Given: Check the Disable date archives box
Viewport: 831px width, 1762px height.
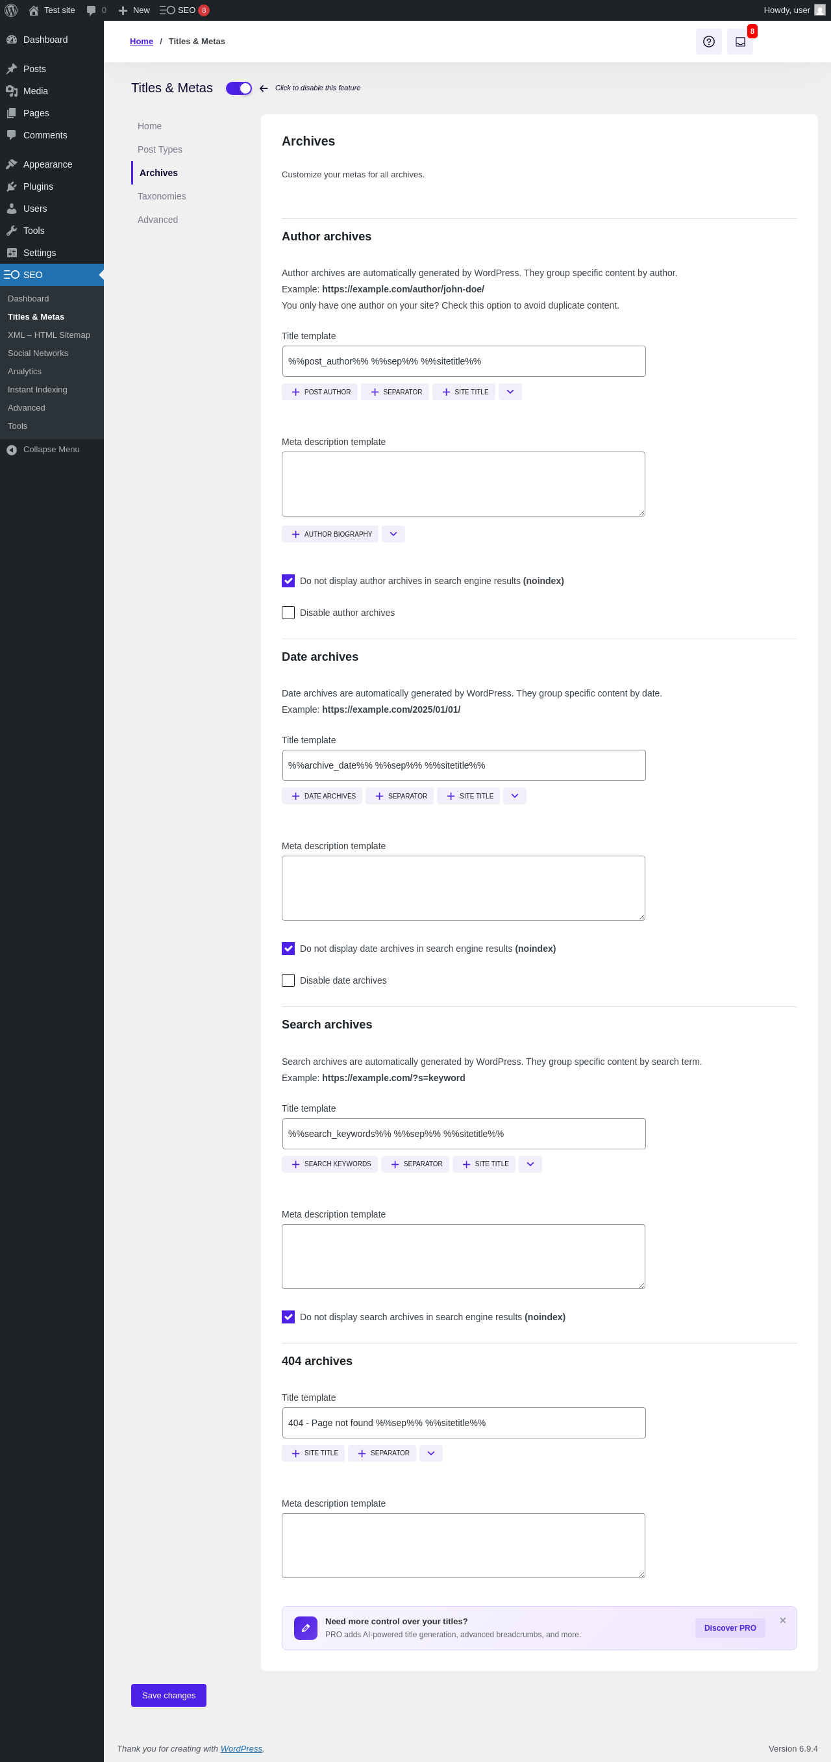Looking at the screenshot, I should pos(288,980).
